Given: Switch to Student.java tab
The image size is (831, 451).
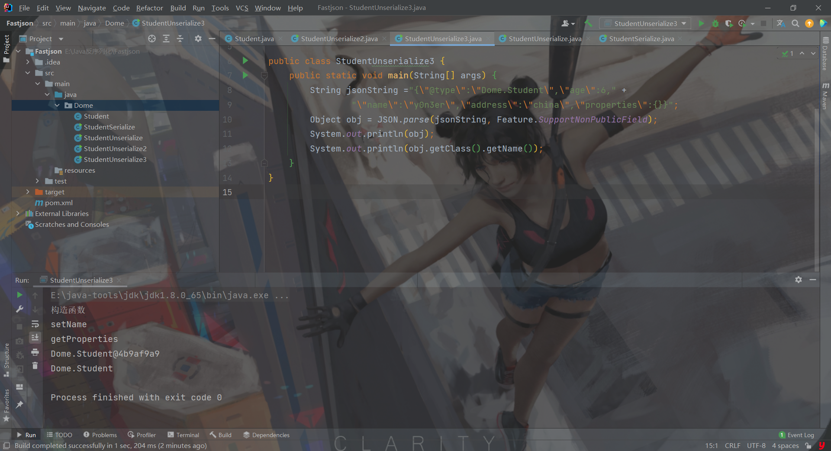Looking at the screenshot, I should [x=254, y=39].
